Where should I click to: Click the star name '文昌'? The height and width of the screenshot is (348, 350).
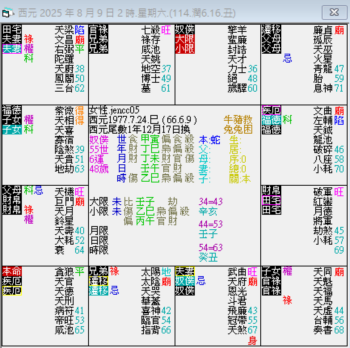[x=64, y=40]
